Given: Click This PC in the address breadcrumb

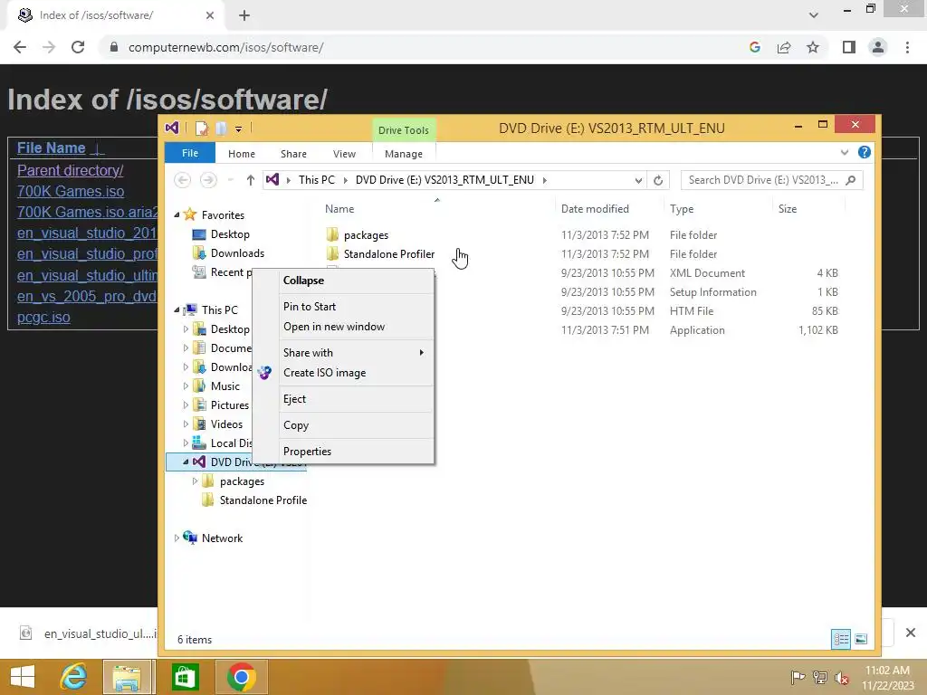Looking at the screenshot, I should click(316, 180).
